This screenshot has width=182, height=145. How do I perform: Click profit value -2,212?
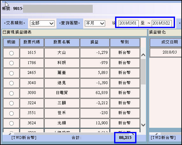point(102,103)
